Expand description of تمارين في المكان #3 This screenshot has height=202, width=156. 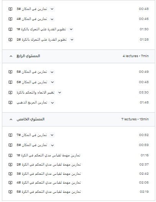(x=52, y=9)
